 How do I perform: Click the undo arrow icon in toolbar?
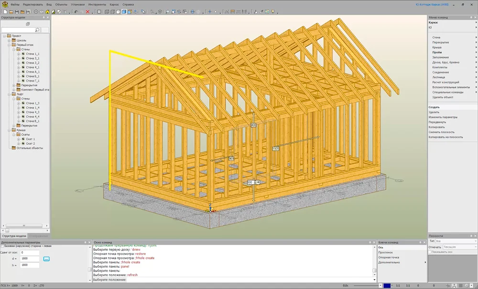(76, 11)
